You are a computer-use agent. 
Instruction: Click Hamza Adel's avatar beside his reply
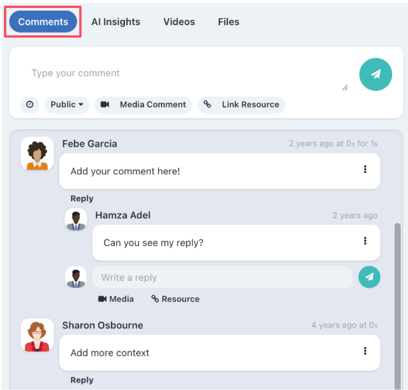click(76, 220)
